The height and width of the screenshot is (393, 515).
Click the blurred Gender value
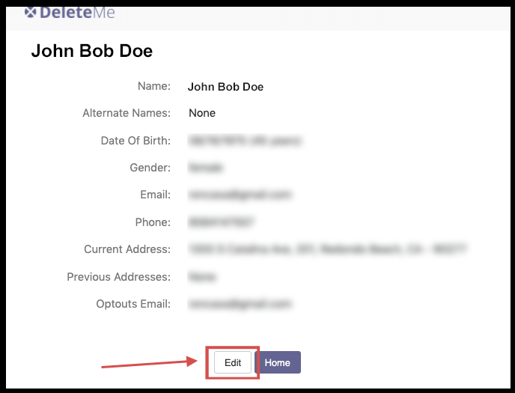click(206, 168)
